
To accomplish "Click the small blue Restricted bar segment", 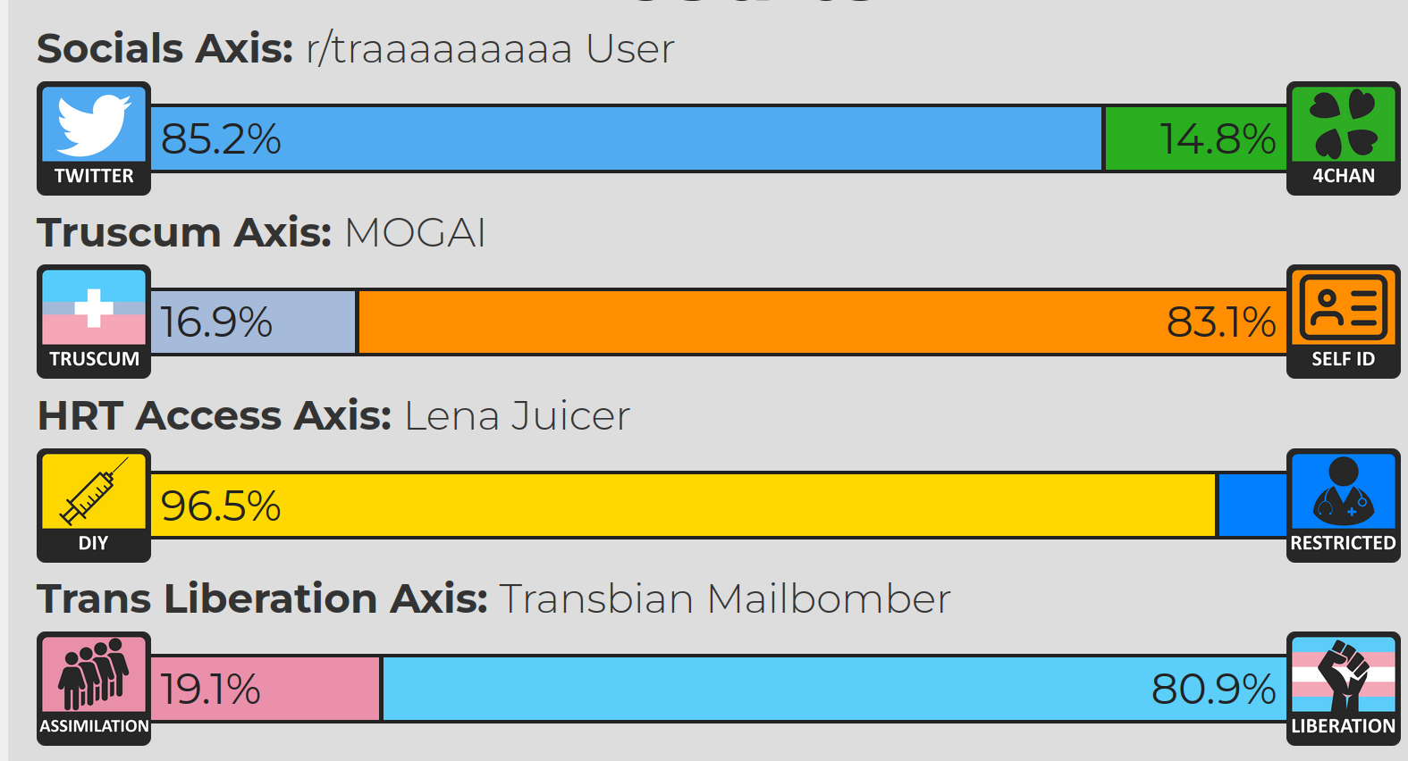I will 1253,506.
